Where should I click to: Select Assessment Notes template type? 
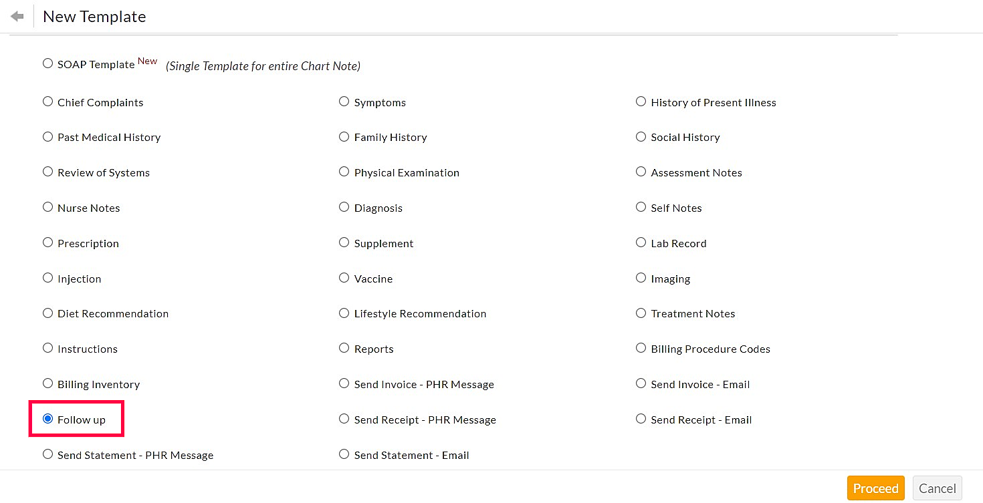641,172
